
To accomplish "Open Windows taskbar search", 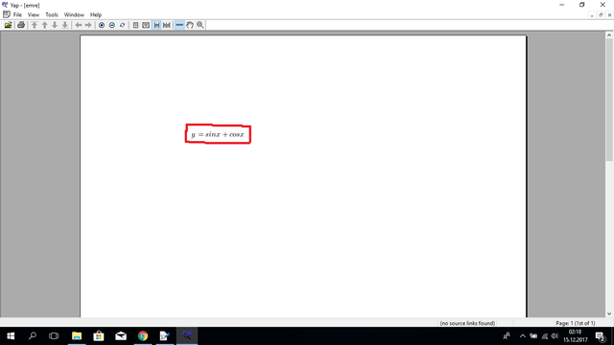I will click(33, 336).
